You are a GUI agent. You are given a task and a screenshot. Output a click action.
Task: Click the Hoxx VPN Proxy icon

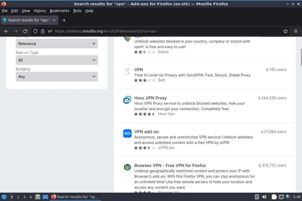(x=127, y=100)
